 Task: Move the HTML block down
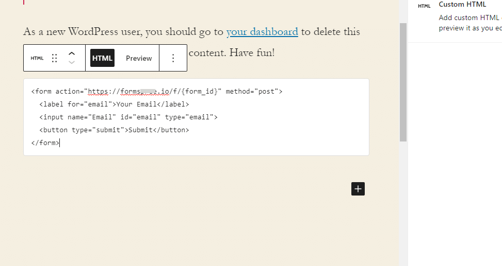pos(72,63)
